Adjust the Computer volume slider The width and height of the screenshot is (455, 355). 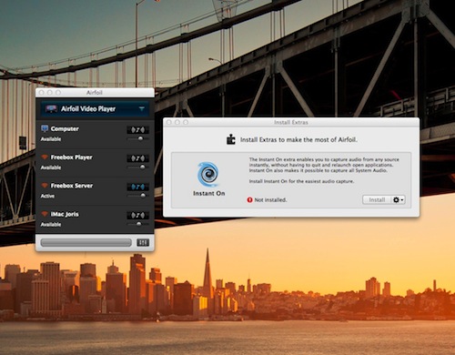pyautogui.click(x=138, y=138)
